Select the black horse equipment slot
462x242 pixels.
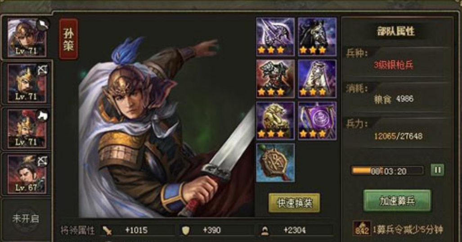[x=317, y=37]
